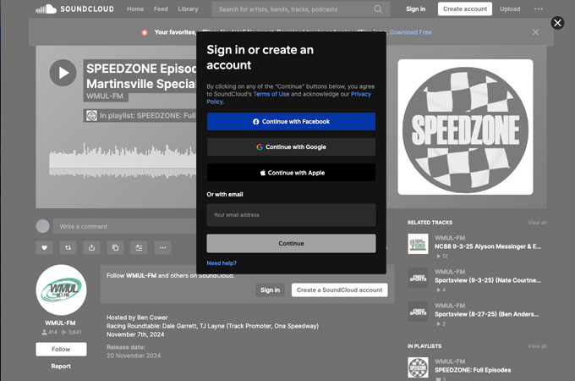Click the 3,641 tracks count
Viewport: 575px width, 381px height.
(x=71, y=332)
